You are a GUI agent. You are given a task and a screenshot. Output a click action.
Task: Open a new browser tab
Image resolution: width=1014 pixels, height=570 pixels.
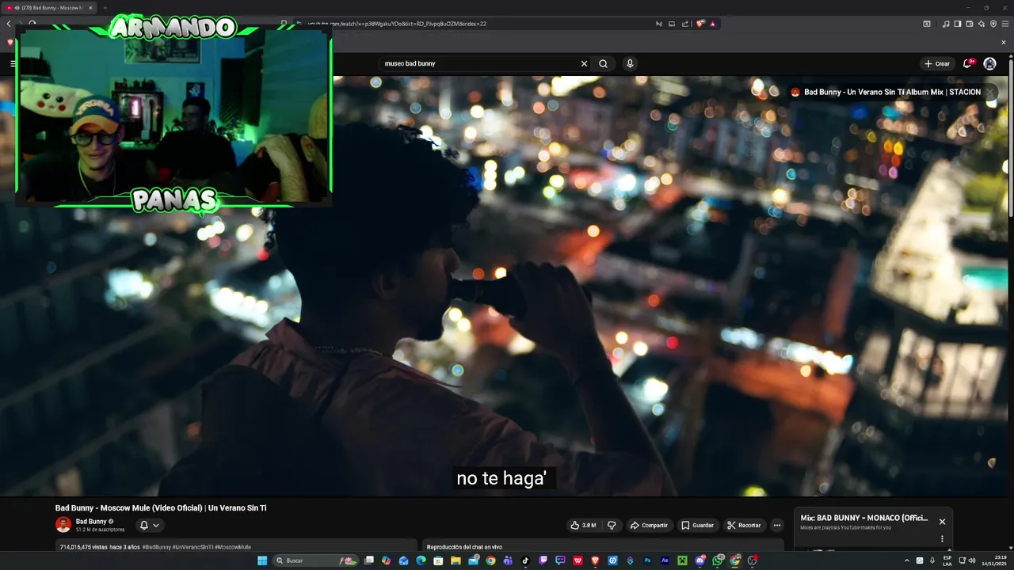click(x=105, y=8)
